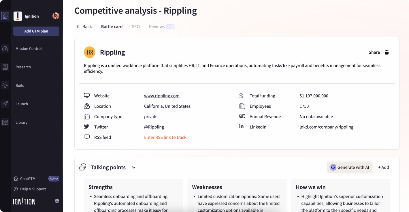Add a new talking point
The width and height of the screenshot is (409, 212).
coord(383,167)
